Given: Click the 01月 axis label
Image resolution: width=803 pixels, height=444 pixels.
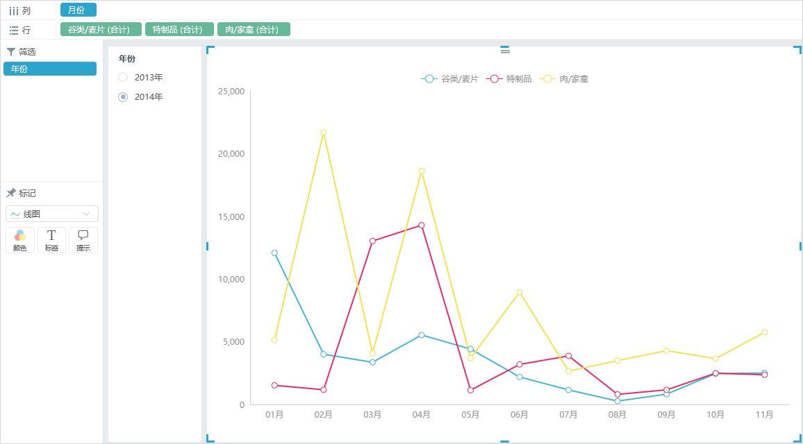Looking at the screenshot, I should coord(274,414).
